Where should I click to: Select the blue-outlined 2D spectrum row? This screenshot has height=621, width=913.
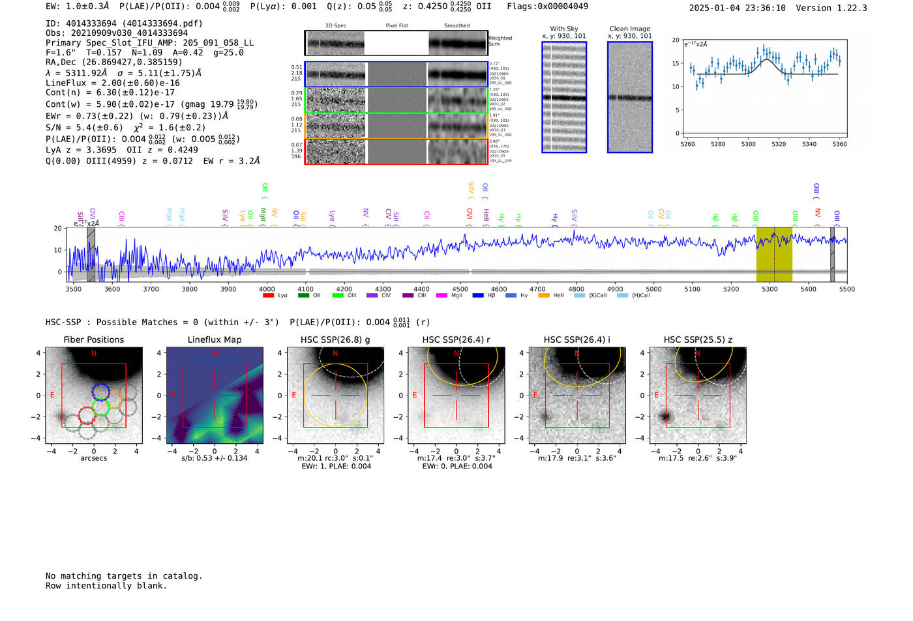tap(397, 74)
